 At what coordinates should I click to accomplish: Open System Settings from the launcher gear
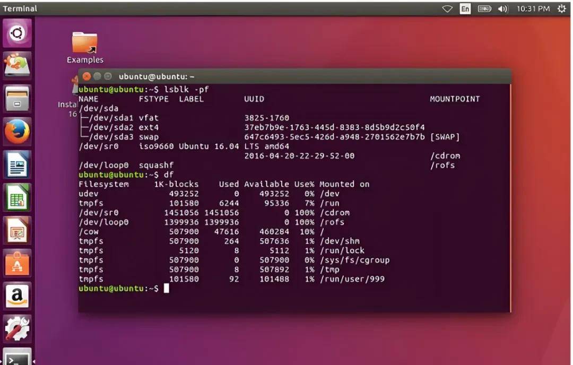pyautogui.click(x=17, y=329)
